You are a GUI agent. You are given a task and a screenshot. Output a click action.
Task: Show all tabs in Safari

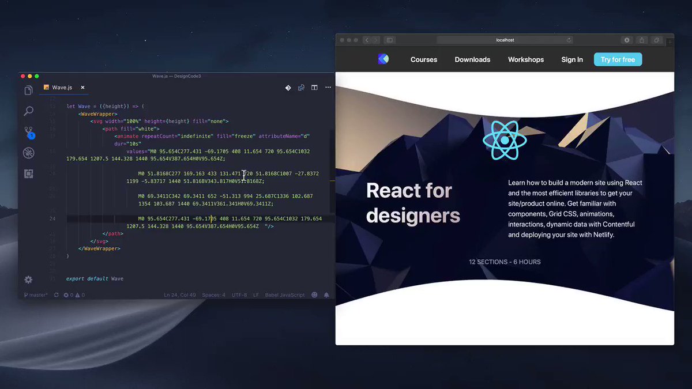[657, 40]
